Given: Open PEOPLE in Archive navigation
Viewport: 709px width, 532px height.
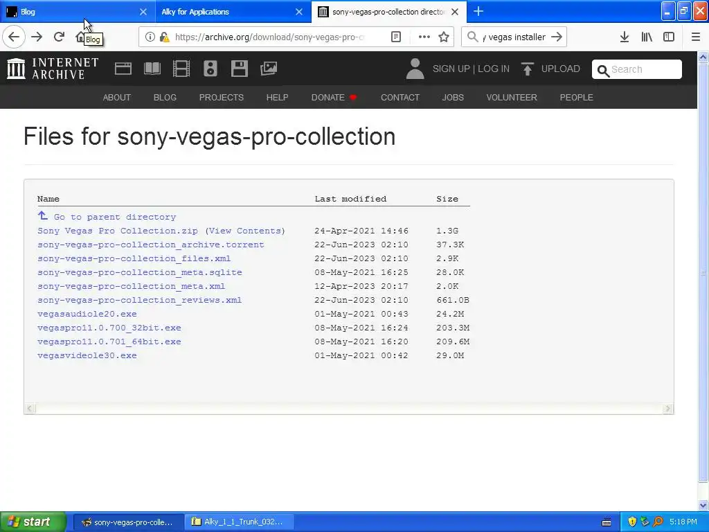Looking at the screenshot, I should [577, 97].
